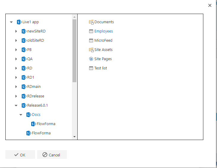
Task: Click the SharePoint icon beside Live1 app
Action: click(19, 22)
